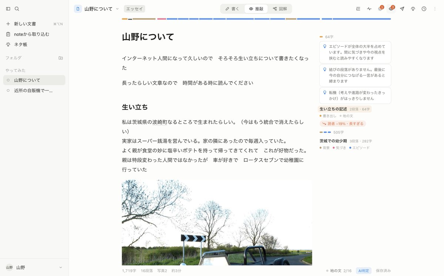Click the 生い立ち section heading
444x276 pixels.
click(135, 107)
